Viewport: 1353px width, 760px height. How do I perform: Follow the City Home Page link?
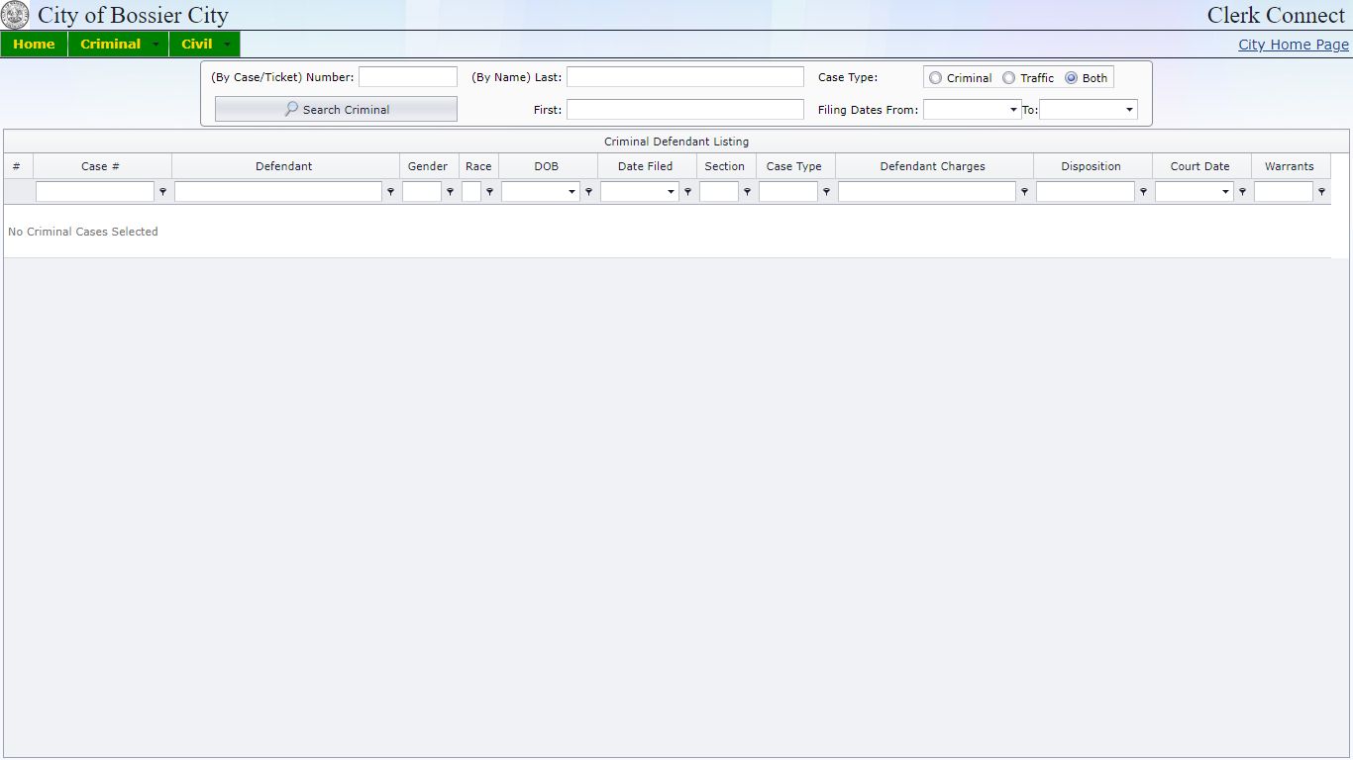point(1294,45)
